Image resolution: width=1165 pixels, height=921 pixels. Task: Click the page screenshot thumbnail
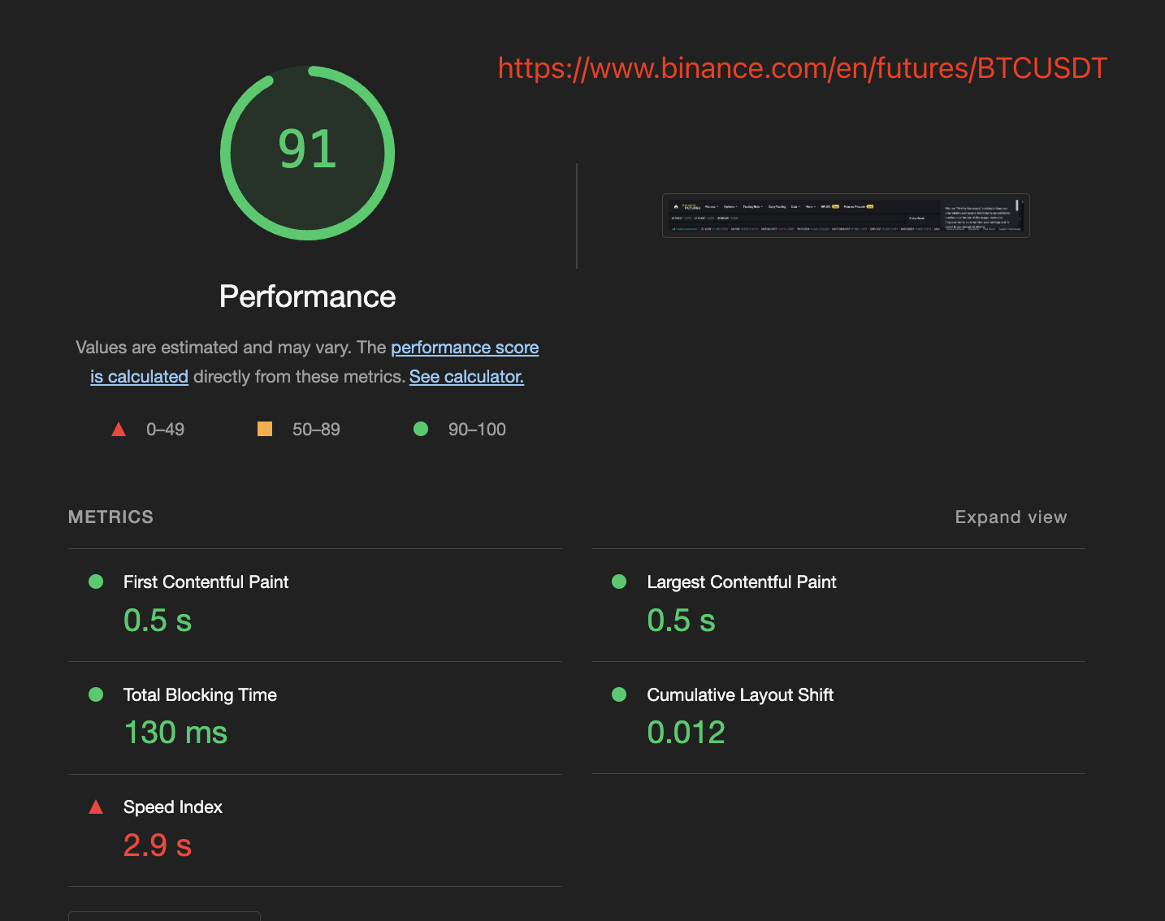[x=846, y=215]
